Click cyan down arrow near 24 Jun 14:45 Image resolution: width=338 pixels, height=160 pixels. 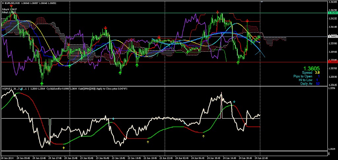[234, 102]
